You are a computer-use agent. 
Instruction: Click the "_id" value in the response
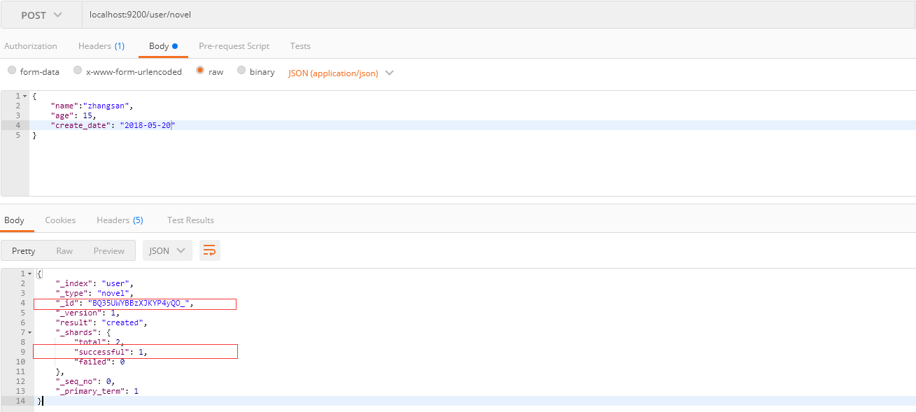coord(139,303)
